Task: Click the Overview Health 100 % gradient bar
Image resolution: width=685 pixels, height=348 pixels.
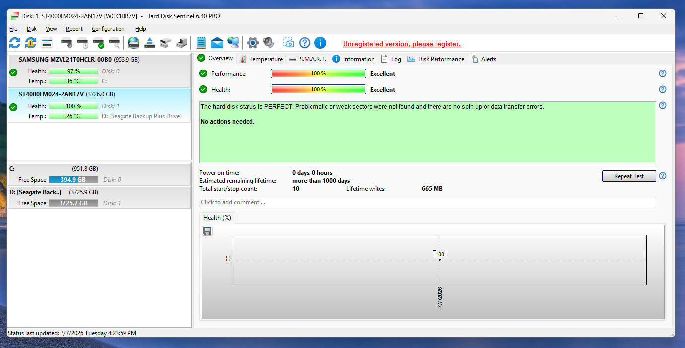Action: click(318, 89)
